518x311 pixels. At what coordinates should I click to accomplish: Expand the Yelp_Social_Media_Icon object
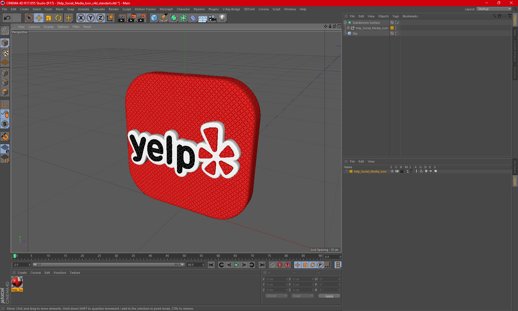point(348,28)
